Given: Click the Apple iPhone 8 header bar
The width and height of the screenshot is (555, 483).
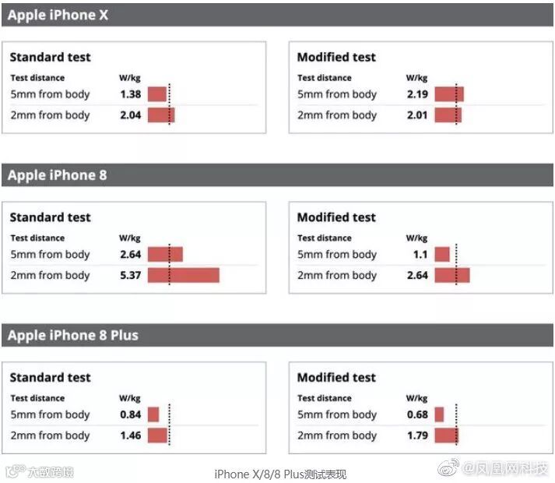Looking at the screenshot, I should (276, 175).
